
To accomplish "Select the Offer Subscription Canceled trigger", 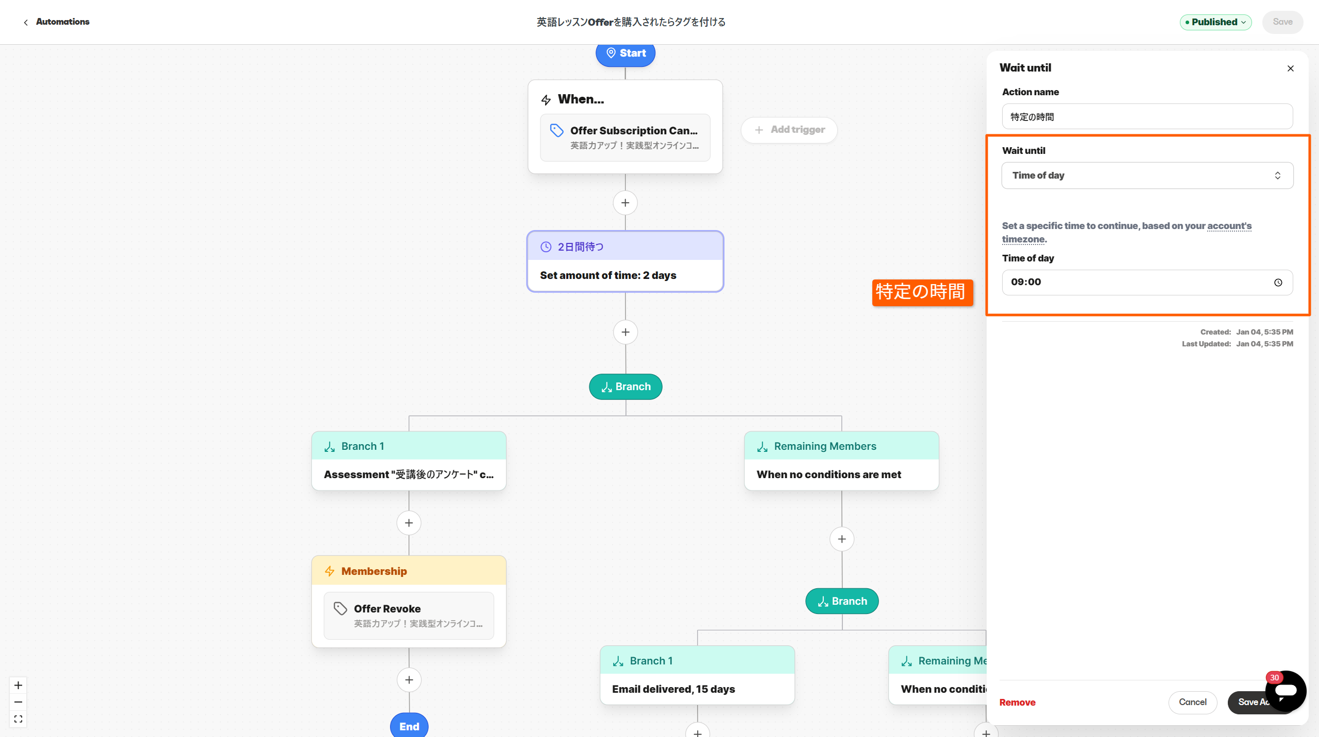I will [x=625, y=137].
